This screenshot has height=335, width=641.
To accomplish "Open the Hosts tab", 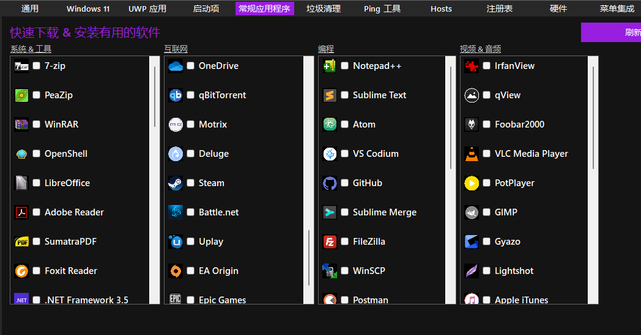I will [441, 9].
